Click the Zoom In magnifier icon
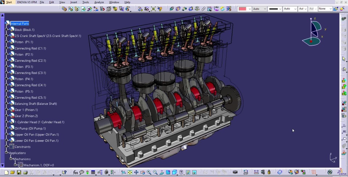Screen dimensions: 348x177 [149, 173]
